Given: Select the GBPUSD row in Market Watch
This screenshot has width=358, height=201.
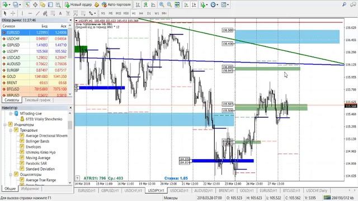Looking at the screenshot, I should (34, 45).
